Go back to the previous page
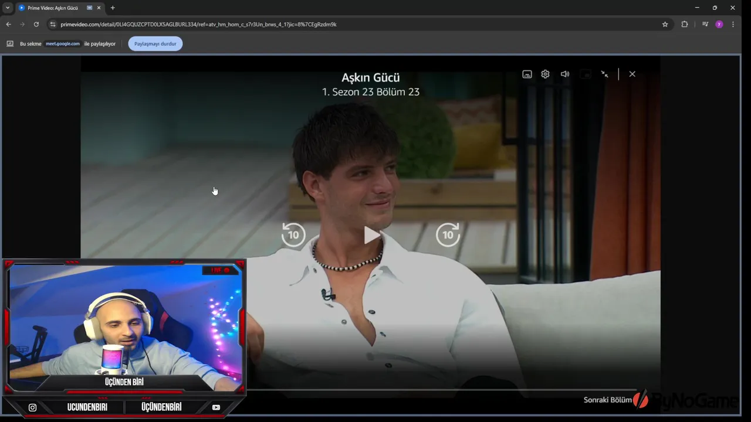 (x=8, y=24)
